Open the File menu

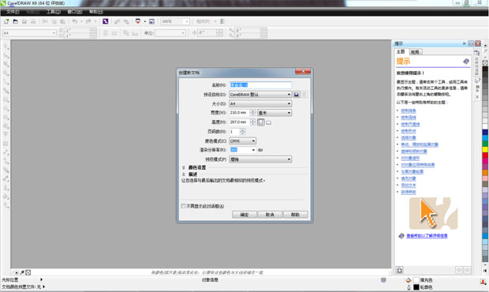[13, 12]
